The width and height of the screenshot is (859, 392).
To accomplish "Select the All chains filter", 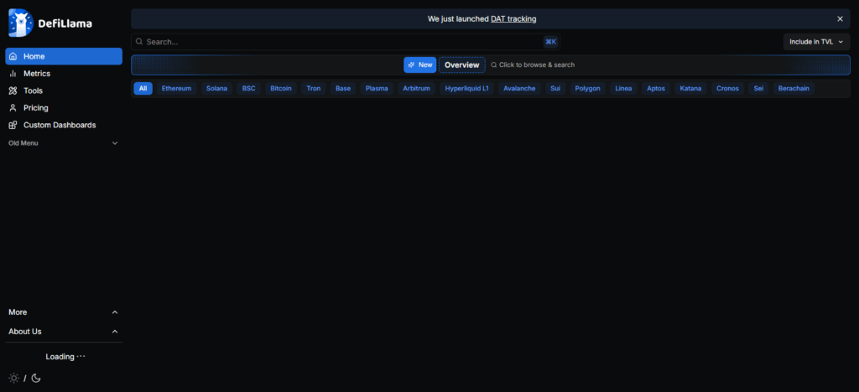I will point(143,88).
